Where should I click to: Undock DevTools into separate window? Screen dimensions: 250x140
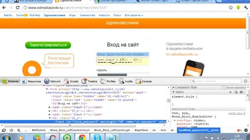(x=4, y=130)
